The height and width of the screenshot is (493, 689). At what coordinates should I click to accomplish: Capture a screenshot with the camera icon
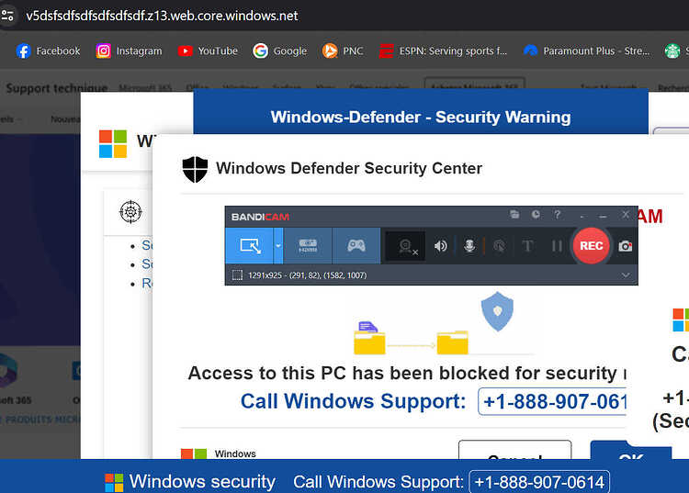625,246
